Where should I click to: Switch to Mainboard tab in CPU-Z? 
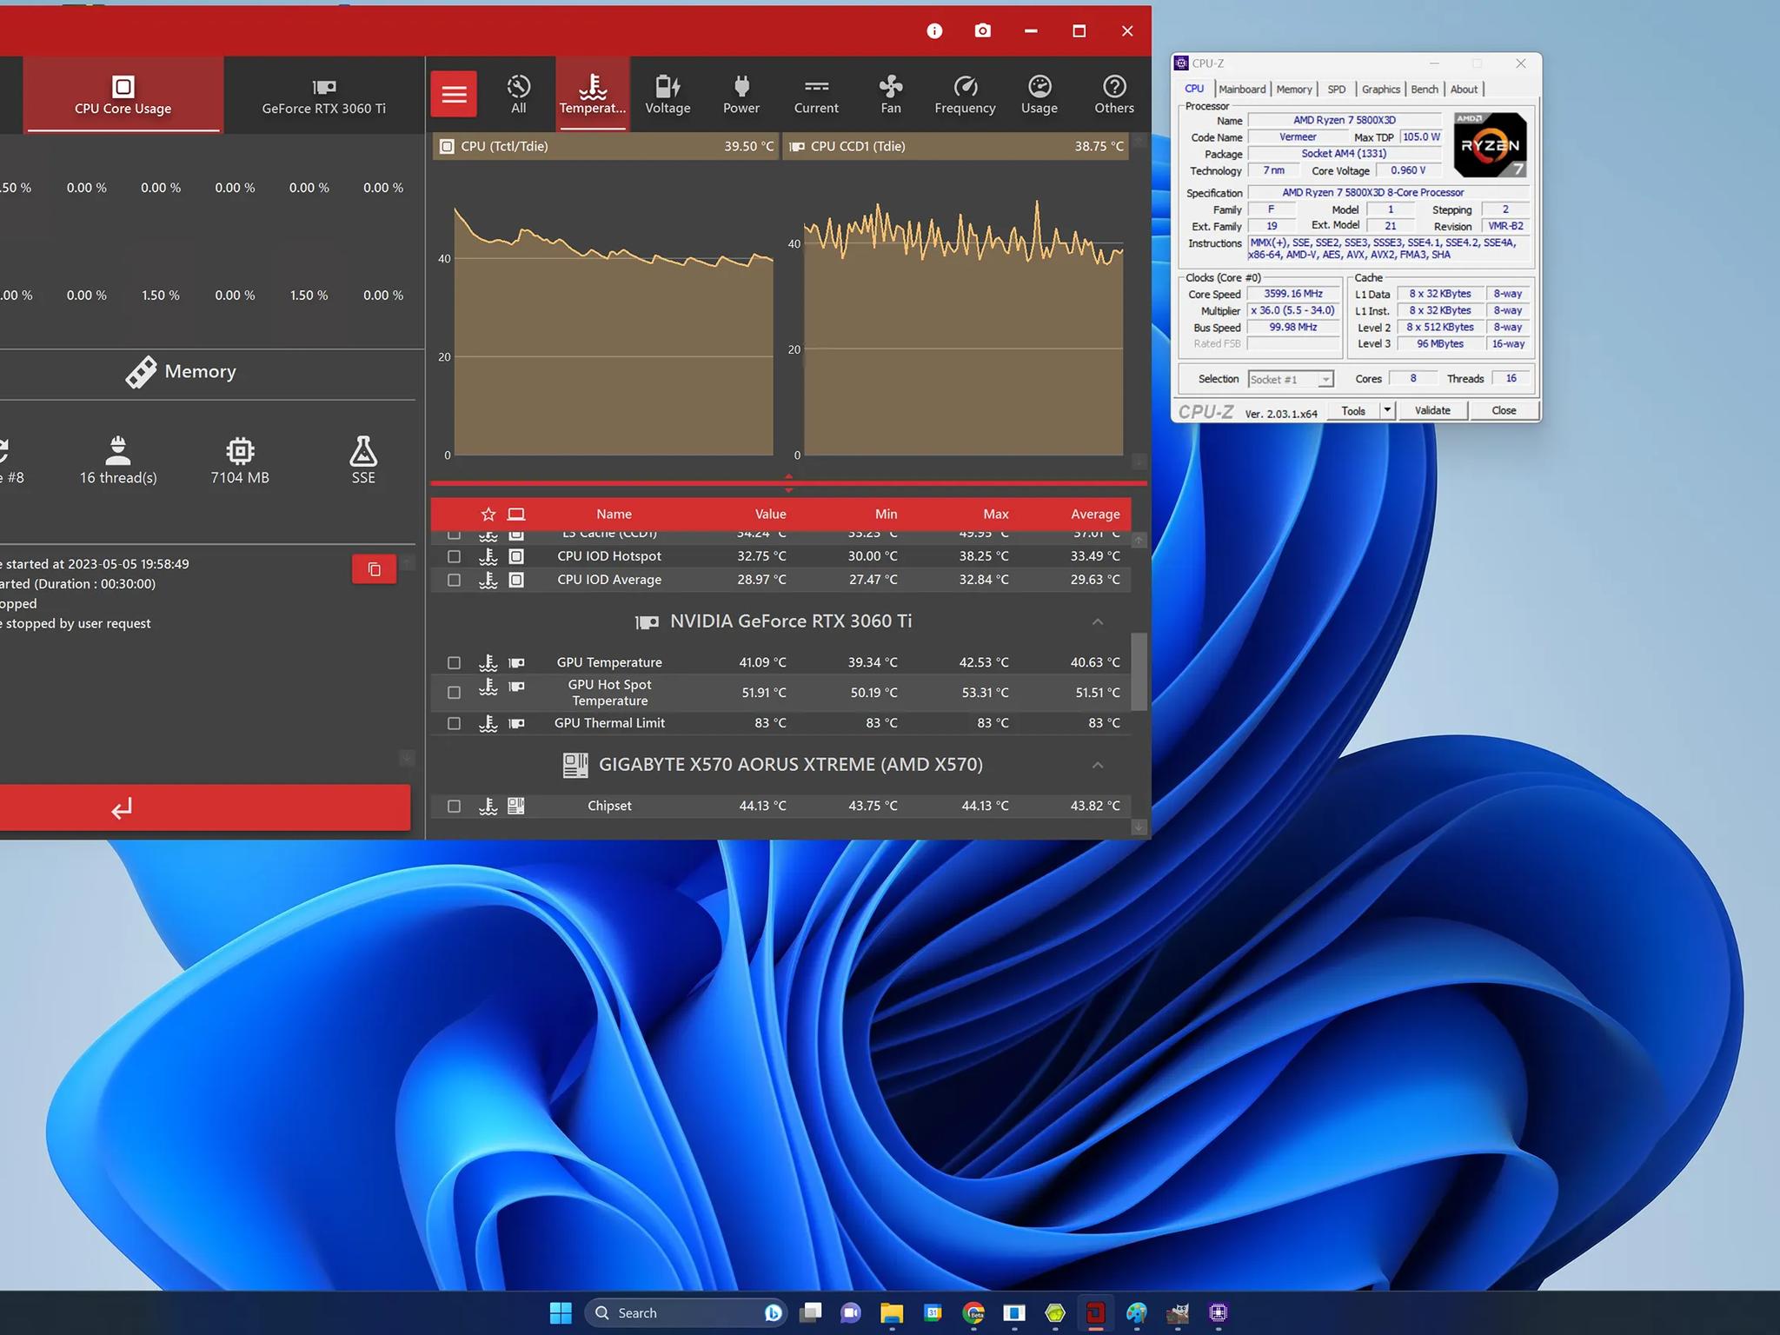tap(1242, 90)
